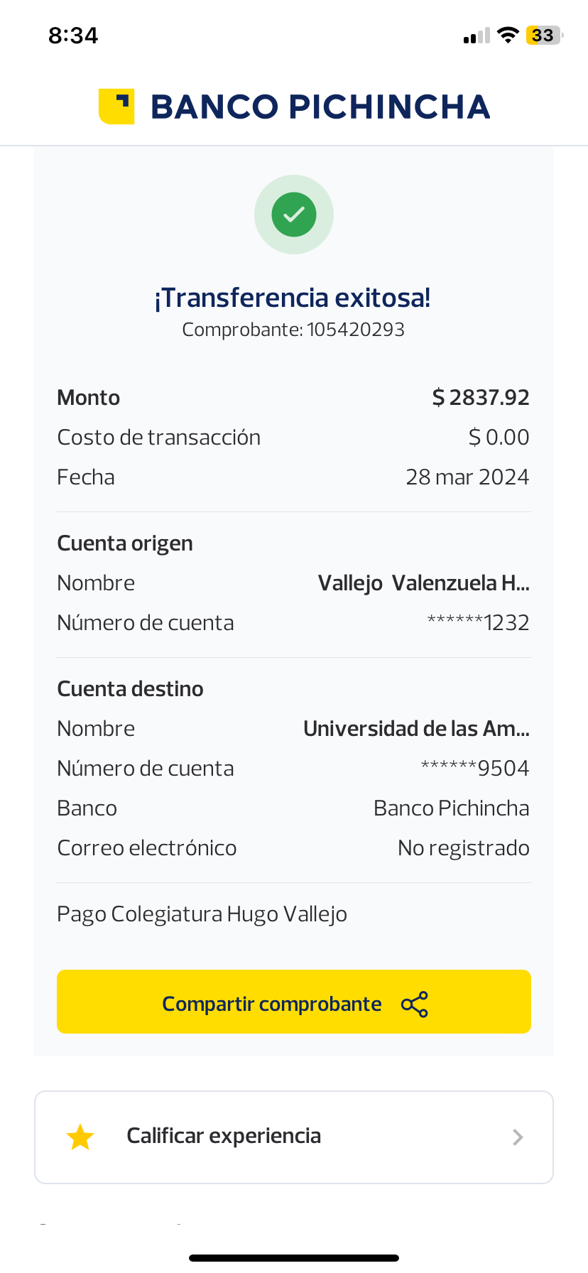The height and width of the screenshot is (1273, 588).
Task: Tap the BANCO PICHINCHA header title
Action: click(320, 107)
